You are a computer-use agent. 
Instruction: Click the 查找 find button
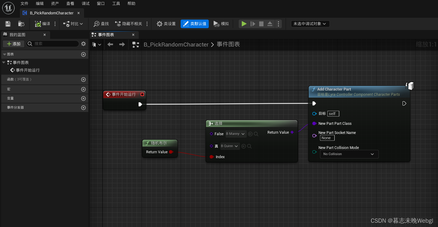101,24
